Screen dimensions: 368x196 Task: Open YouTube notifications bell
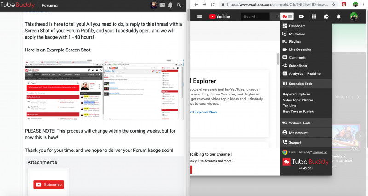pyautogui.click(x=339, y=17)
